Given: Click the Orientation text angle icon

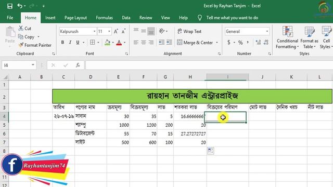Looking at the screenshot, I should click(x=162, y=31).
